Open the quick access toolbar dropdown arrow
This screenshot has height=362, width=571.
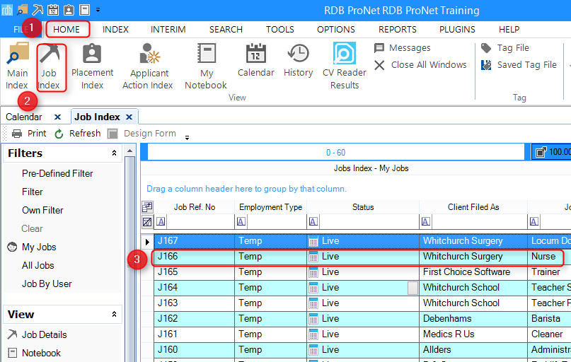point(98,10)
